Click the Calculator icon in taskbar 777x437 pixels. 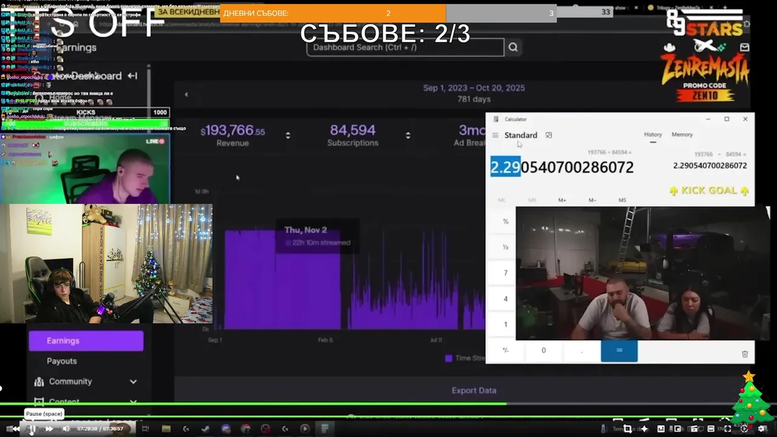(325, 429)
